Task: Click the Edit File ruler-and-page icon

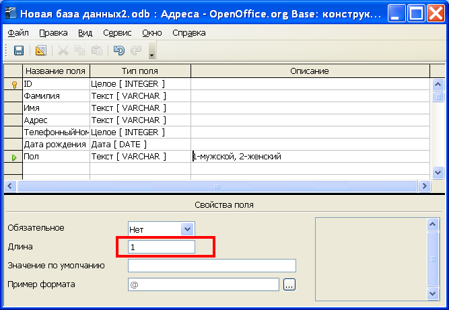Action: tap(41, 50)
